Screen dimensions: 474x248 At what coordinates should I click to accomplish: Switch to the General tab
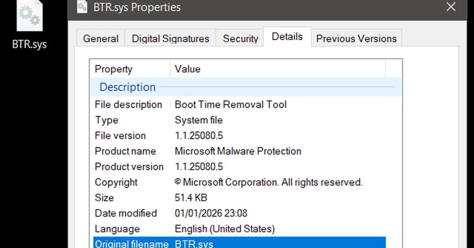[x=100, y=38]
